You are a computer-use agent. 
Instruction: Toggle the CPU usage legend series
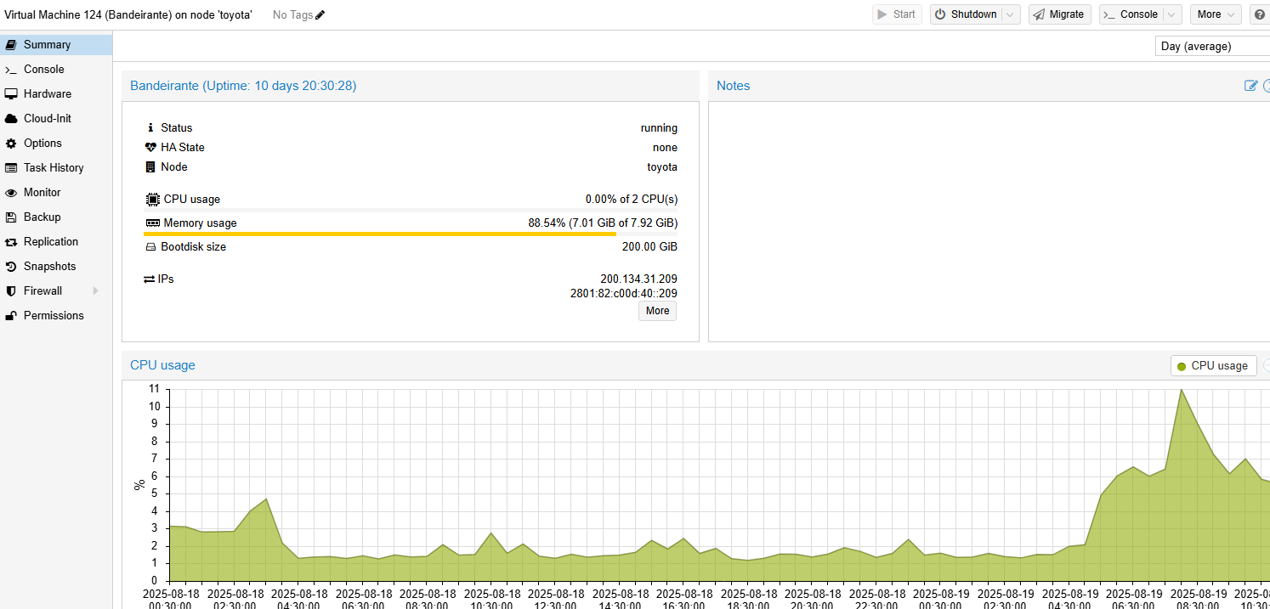click(1213, 366)
